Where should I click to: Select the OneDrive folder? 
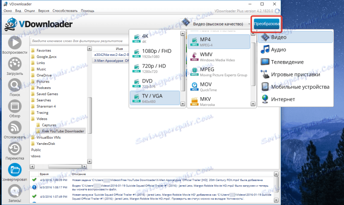coord(44,75)
